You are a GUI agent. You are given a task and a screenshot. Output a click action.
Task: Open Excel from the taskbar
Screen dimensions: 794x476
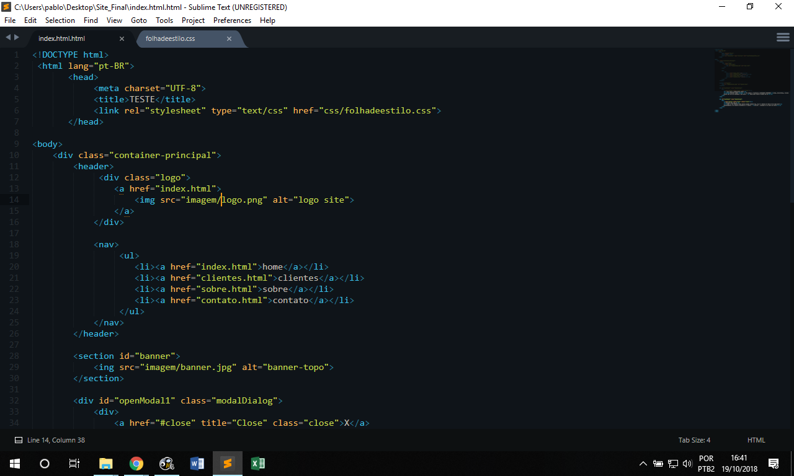[258, 464]
